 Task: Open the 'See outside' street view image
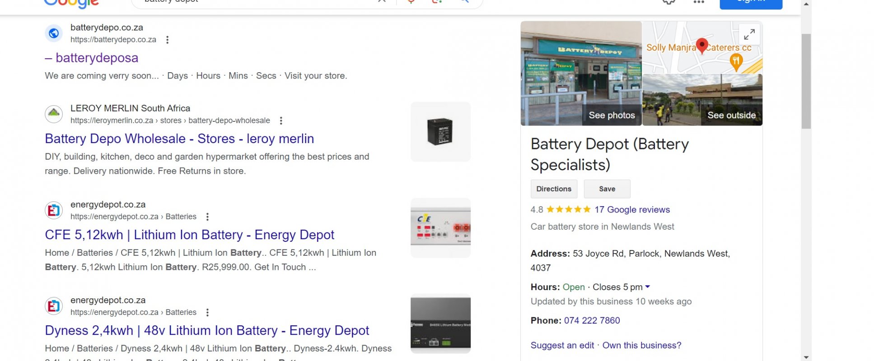(x=702, y=100)
